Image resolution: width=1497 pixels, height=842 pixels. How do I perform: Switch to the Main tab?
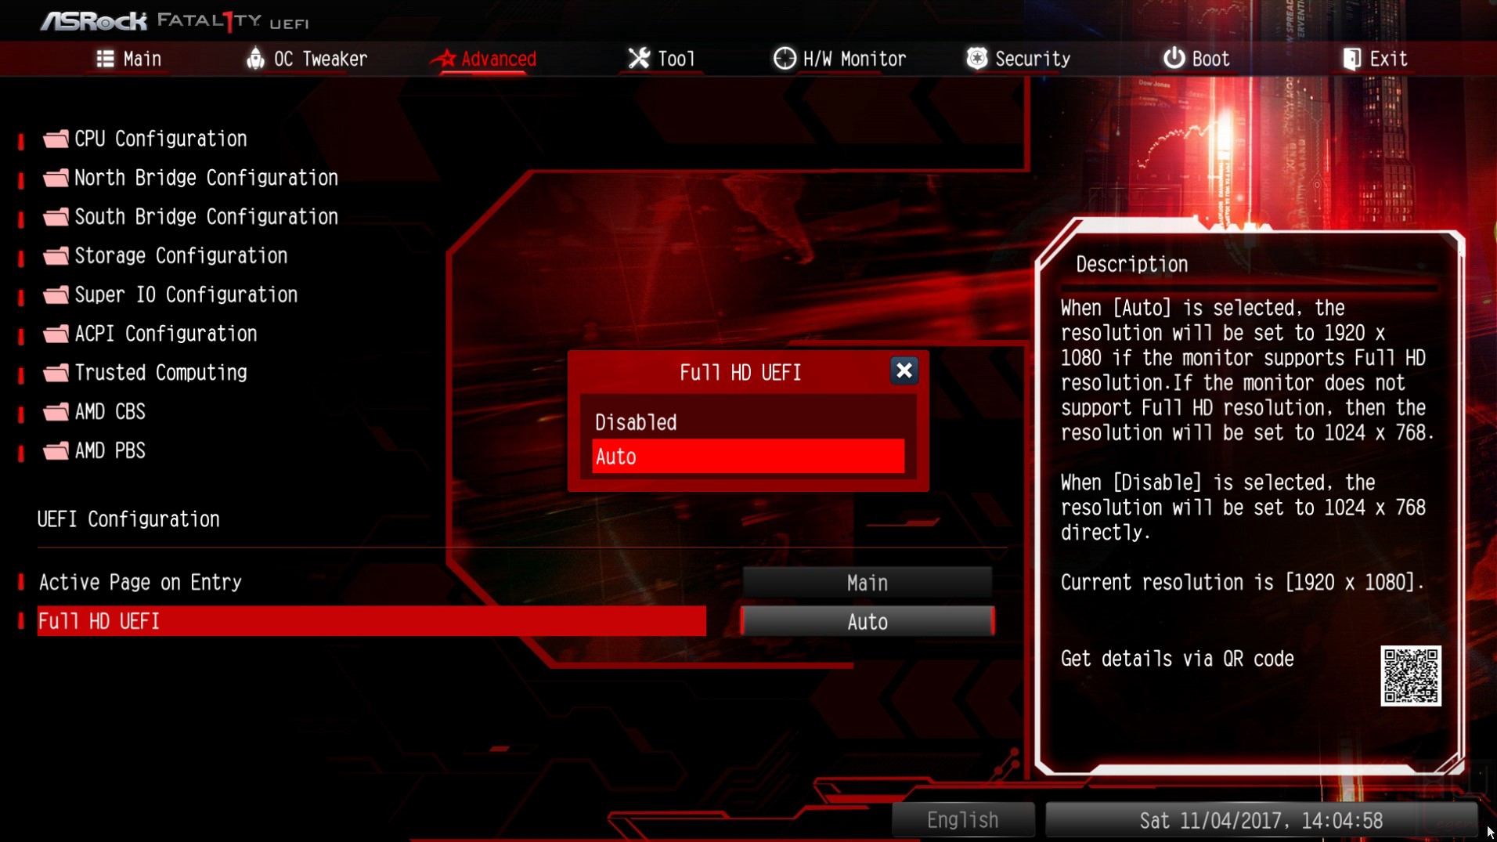pos(129,59)
